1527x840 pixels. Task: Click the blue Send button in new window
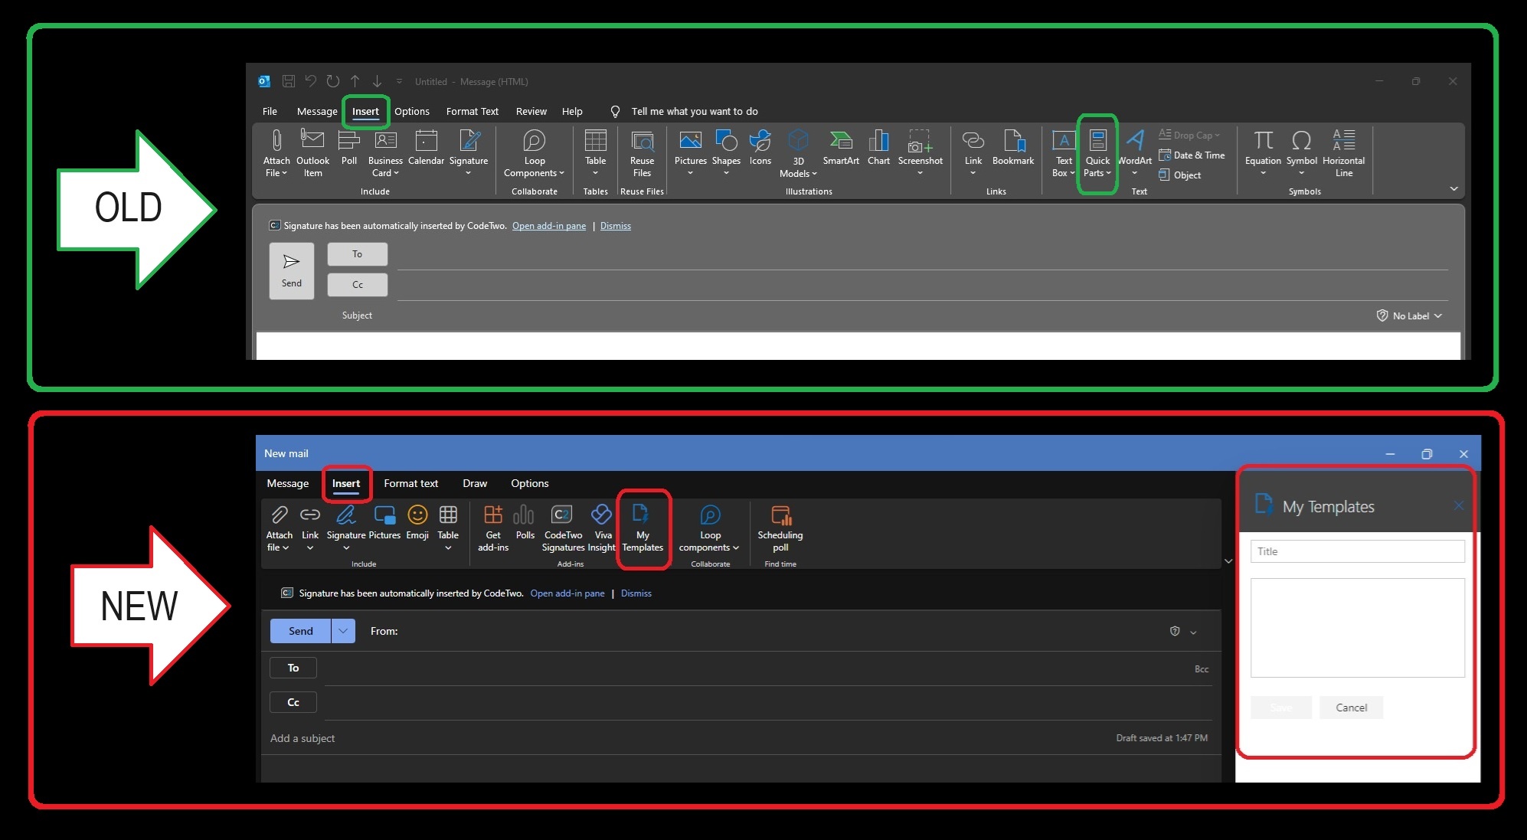301,631
